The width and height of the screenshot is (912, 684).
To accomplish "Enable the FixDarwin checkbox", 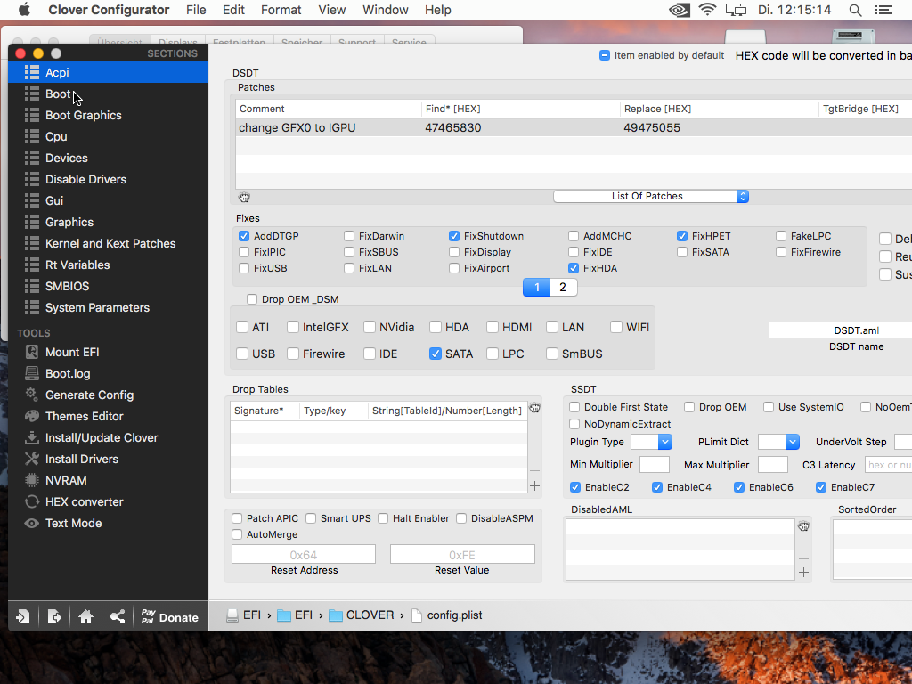I will point(349,236).
